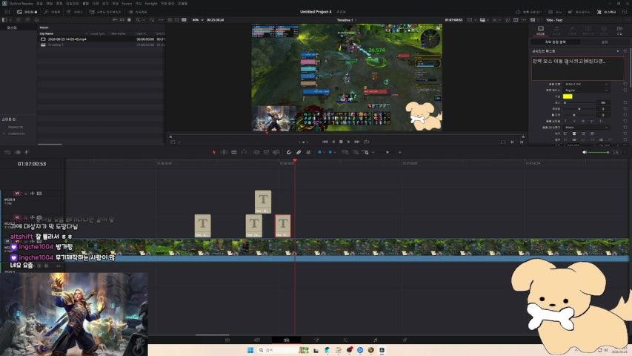The height and width of the screenshot is (356, 632).
Task: Set text alignment to left
Action: click(x=565, y=133)
